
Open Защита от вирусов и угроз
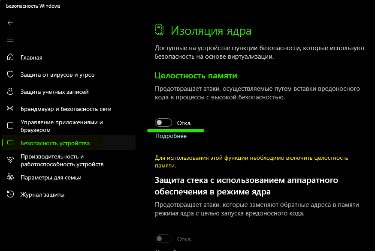click(57, 75)
